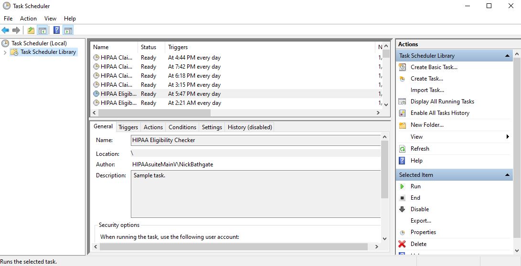521x266 pixels.
Task: Click the Display All Running Tasks icon
Action: pyautogui.click(x=402, y=102)
